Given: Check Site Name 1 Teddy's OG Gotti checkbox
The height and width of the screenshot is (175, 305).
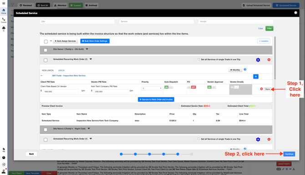Looking at the screenshot, I should coord(46,50).
